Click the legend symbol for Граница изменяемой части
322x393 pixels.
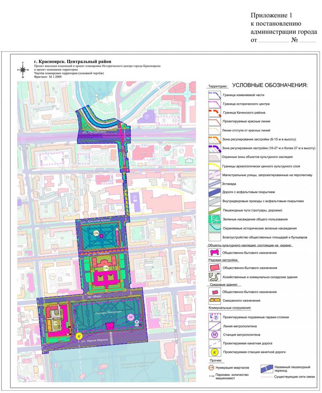coord(215,95)
